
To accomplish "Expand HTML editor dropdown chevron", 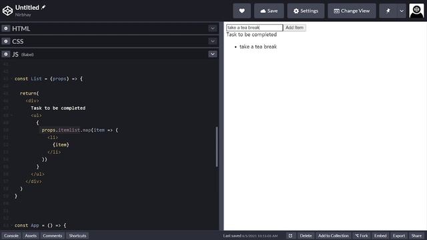I will [213, 28].
